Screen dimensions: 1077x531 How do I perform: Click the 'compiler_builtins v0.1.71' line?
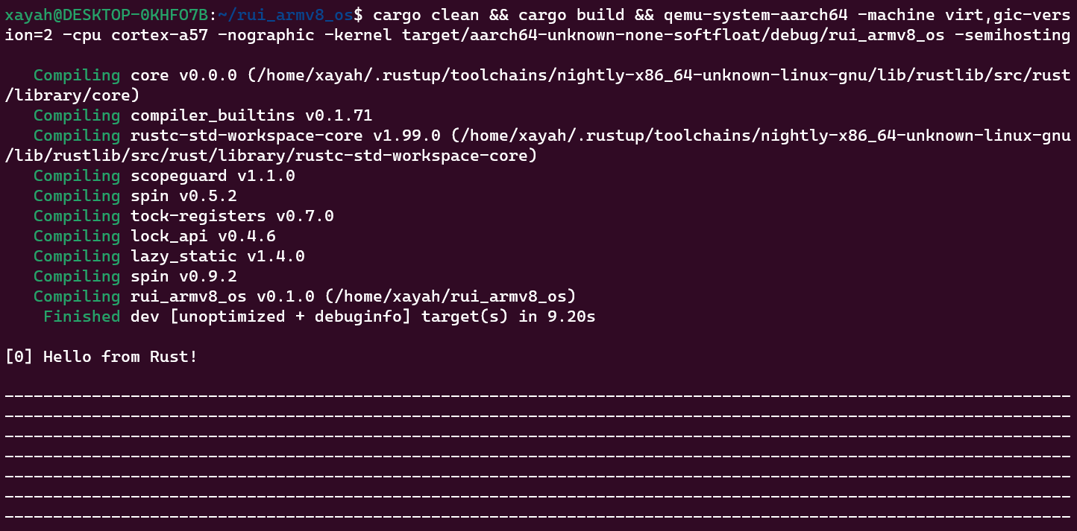251,115
